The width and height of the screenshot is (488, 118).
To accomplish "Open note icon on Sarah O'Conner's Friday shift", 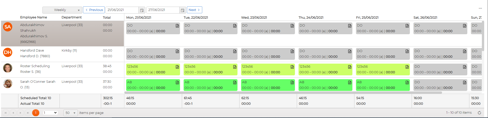I will [407, 82].
